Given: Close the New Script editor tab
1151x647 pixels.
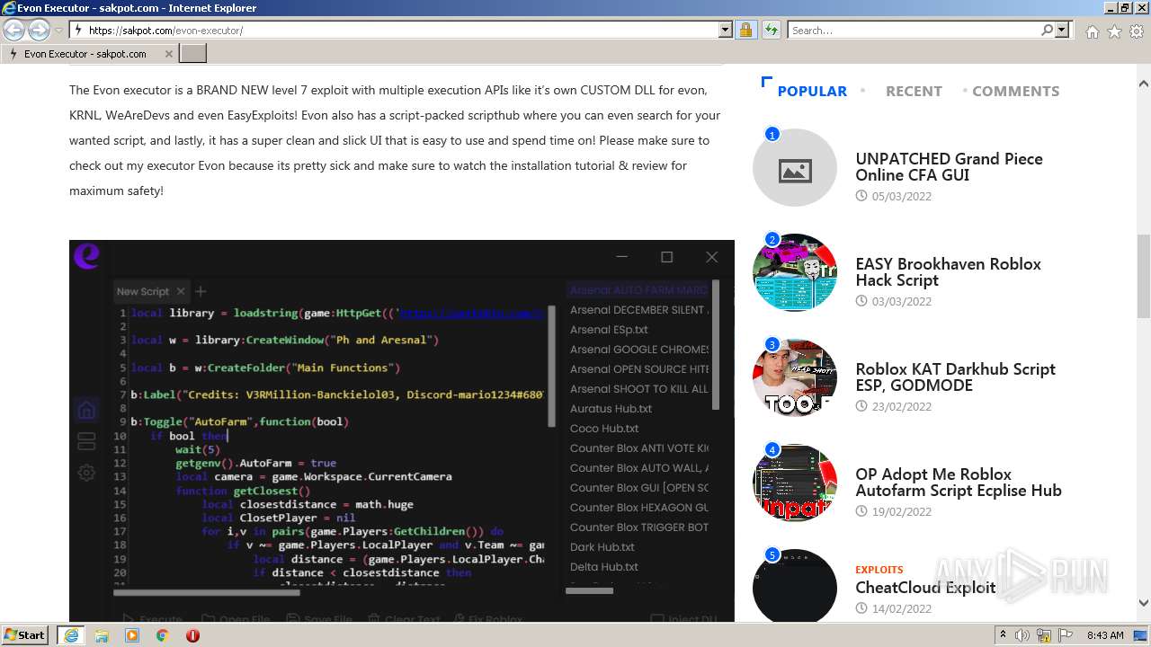Looking at the screenshot, I should [x=180, y=291].
